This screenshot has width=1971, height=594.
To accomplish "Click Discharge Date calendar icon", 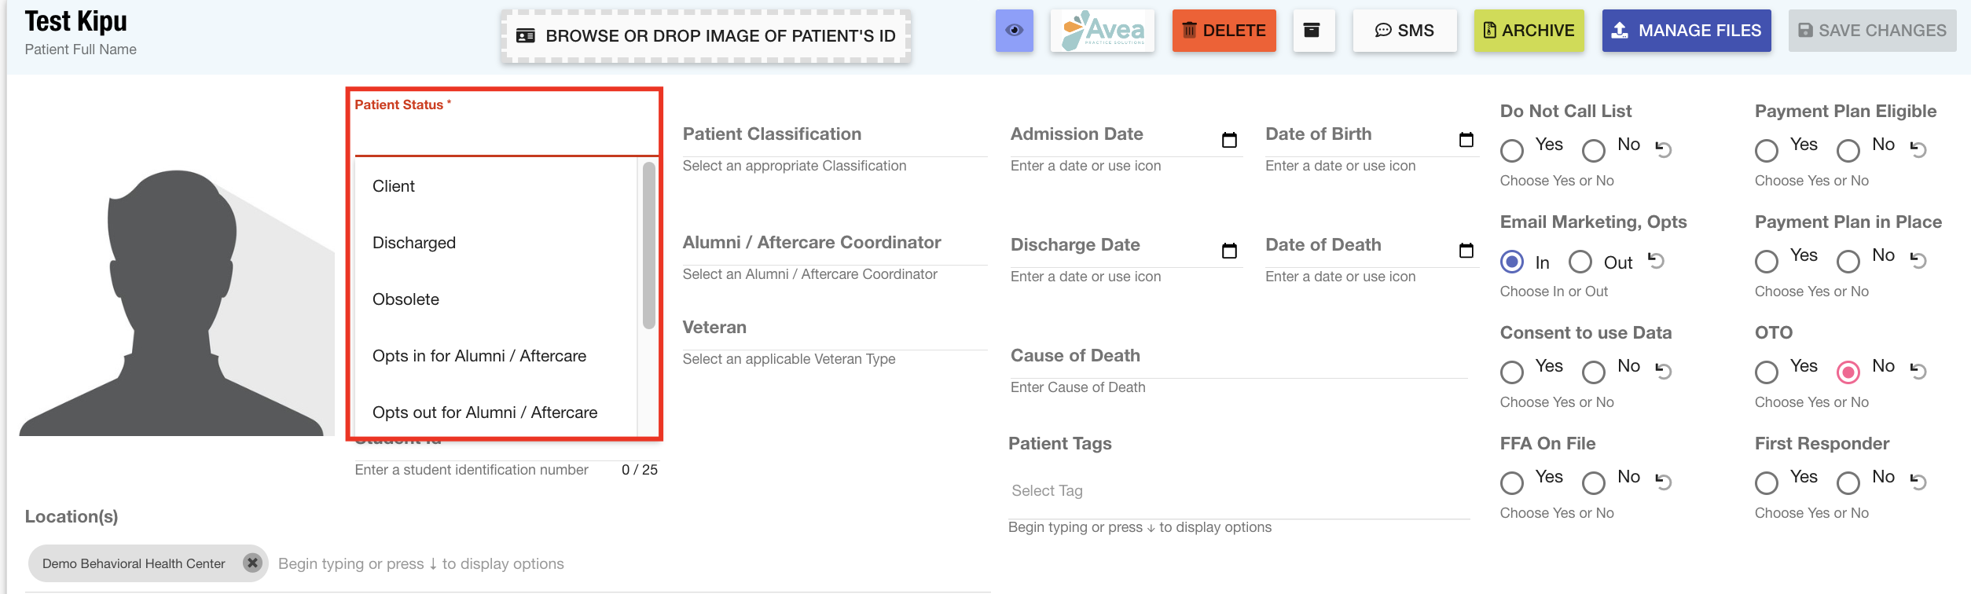I will 1229,251.
